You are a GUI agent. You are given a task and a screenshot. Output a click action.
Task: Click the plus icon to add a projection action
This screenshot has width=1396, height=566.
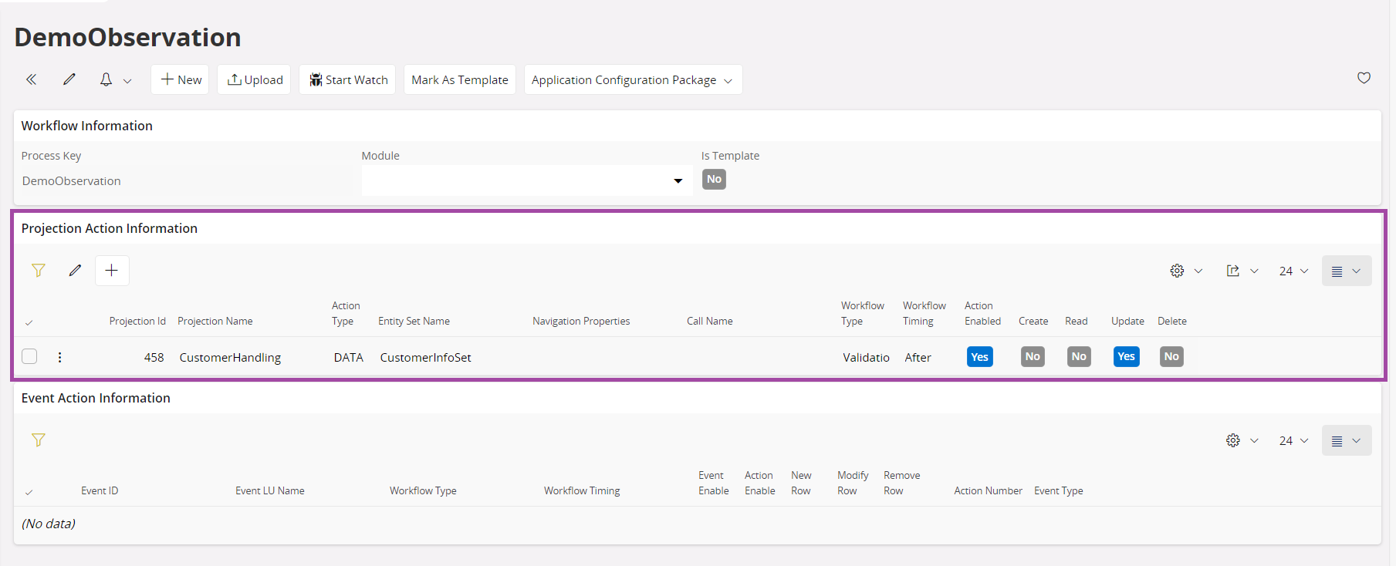pos(112,271)
